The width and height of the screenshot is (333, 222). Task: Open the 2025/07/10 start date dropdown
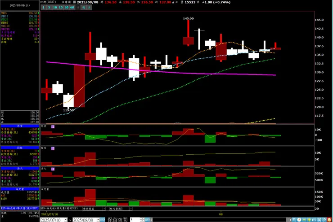(x=66, y=220)
